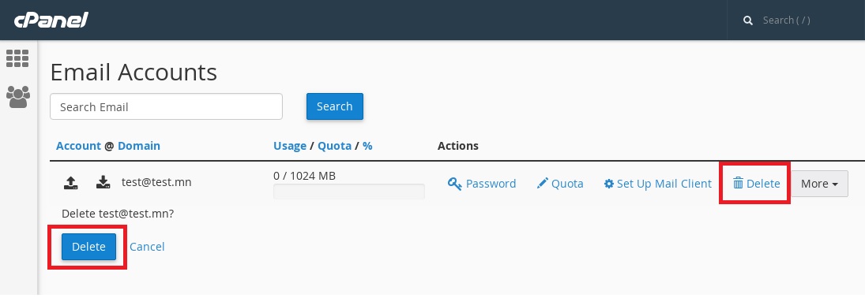Sort the list by Domain column
865x298 pixels.
click(139, 146)
